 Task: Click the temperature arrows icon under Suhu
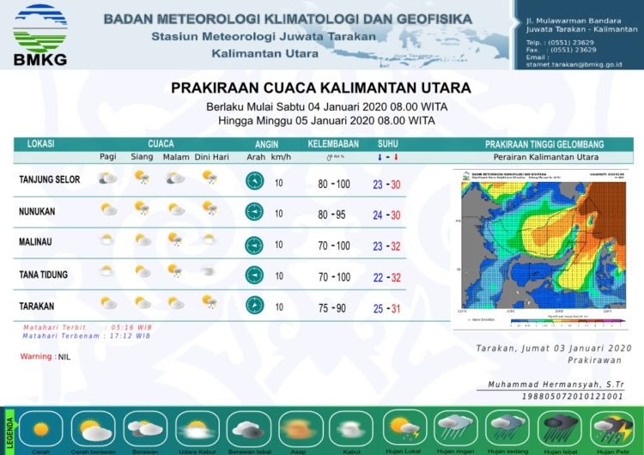tap(388, 157)
